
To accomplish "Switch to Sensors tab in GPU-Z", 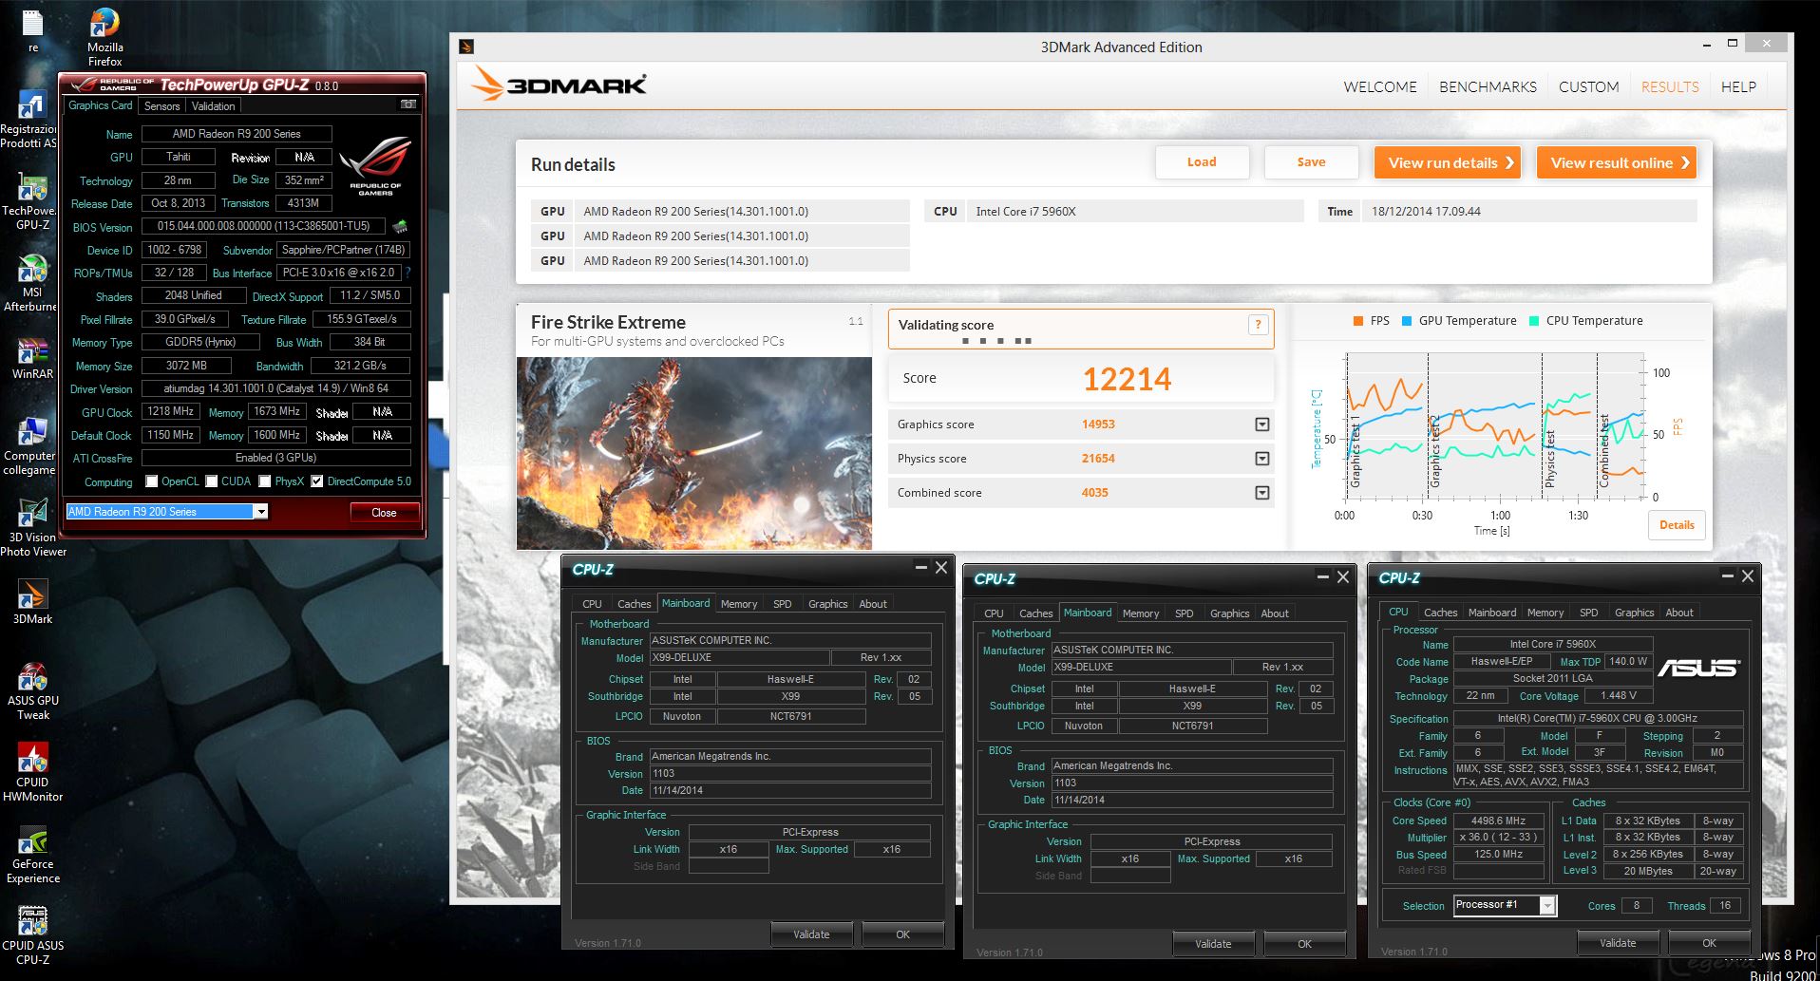I will tap(161, 106).
